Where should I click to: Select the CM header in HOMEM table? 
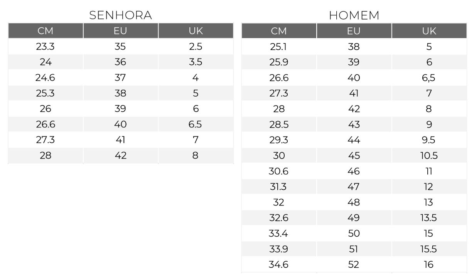tap(279, 31)
